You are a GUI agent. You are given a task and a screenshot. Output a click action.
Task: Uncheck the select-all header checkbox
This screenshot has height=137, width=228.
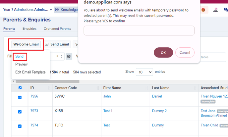click(x=20, y=88)
